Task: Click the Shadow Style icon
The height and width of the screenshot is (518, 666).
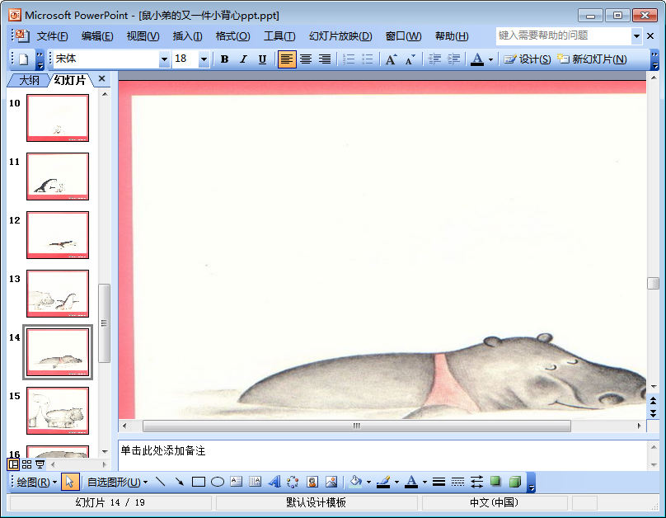Action: tap(496, 482)
